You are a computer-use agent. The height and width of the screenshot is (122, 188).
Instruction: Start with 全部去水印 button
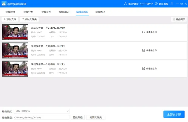point(174,114)
